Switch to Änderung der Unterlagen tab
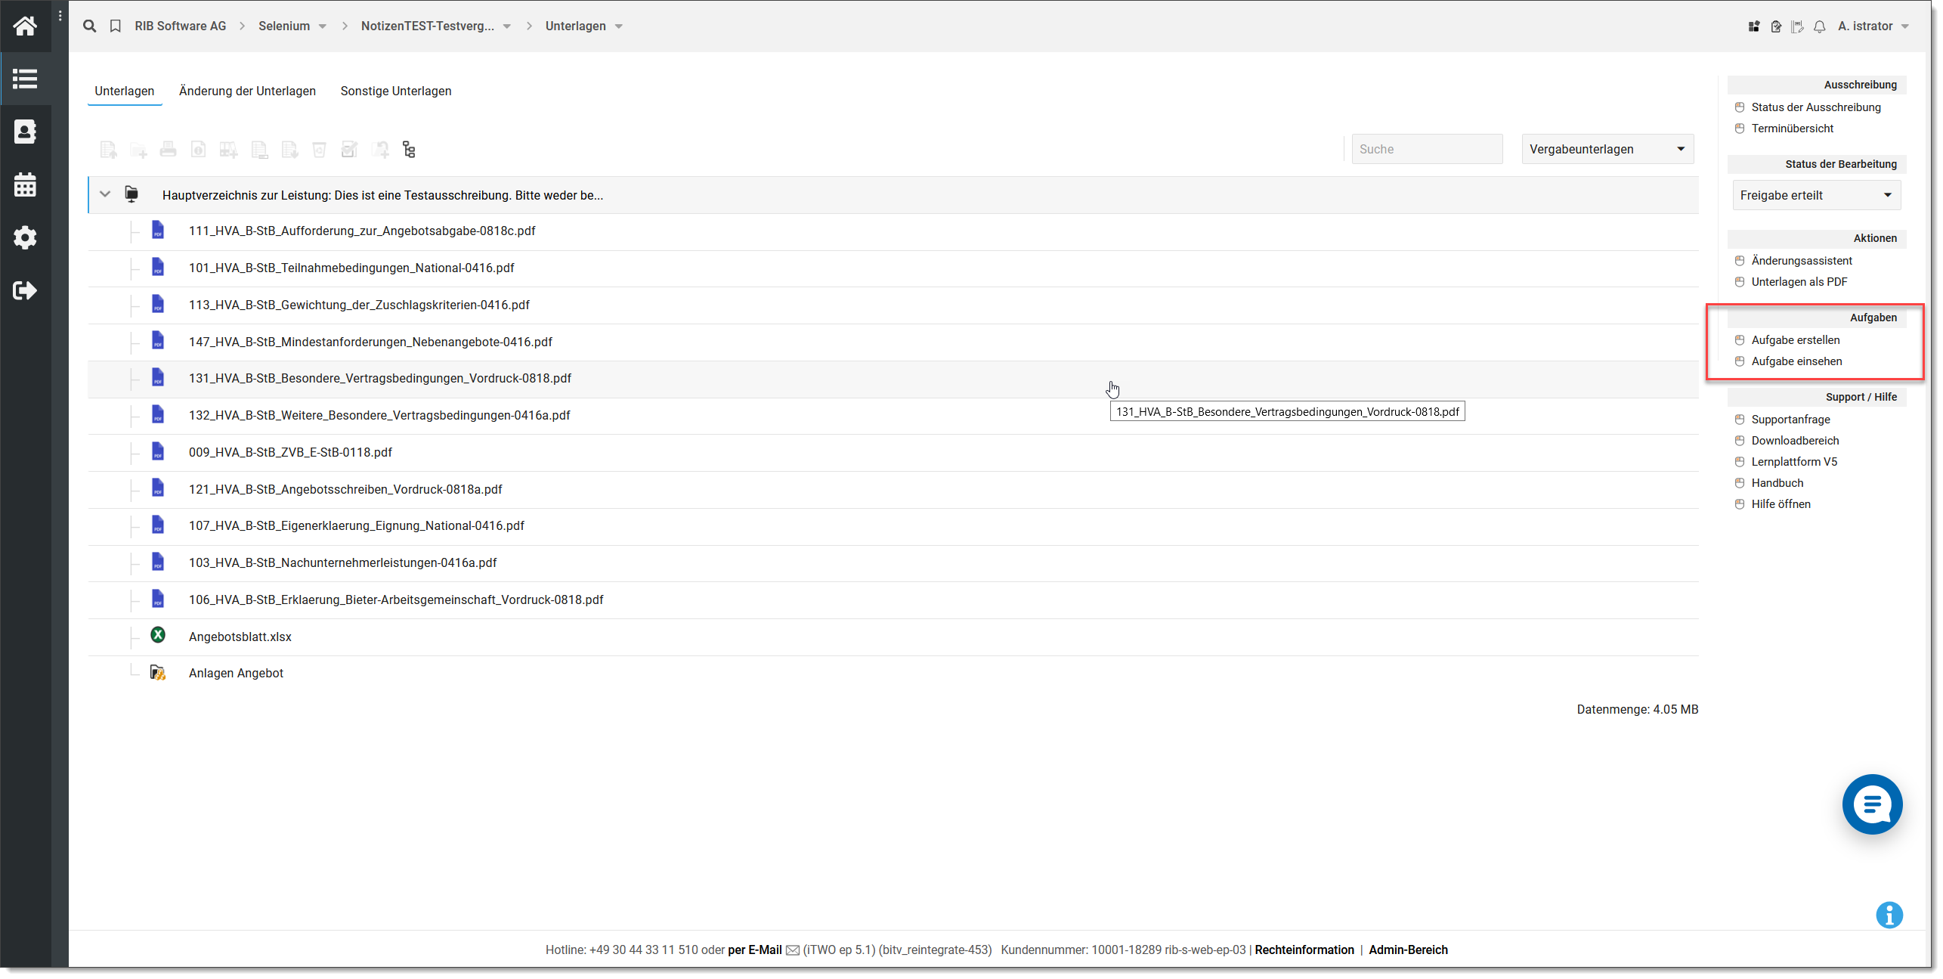1943x979 pixels. 247,90
